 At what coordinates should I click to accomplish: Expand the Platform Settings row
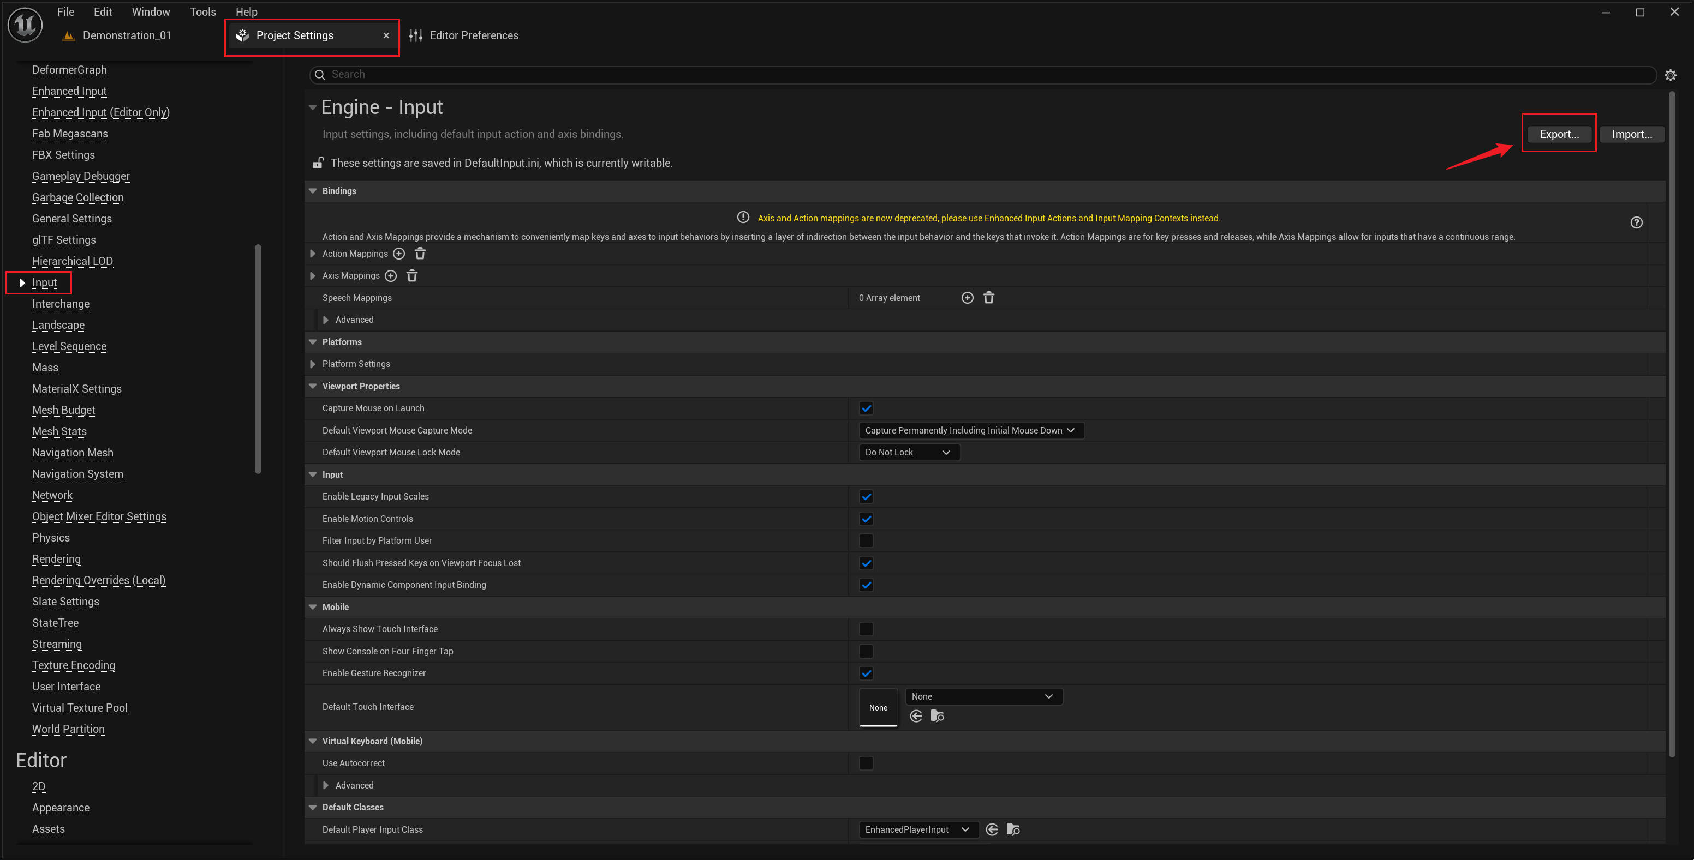tap(313, 364)
